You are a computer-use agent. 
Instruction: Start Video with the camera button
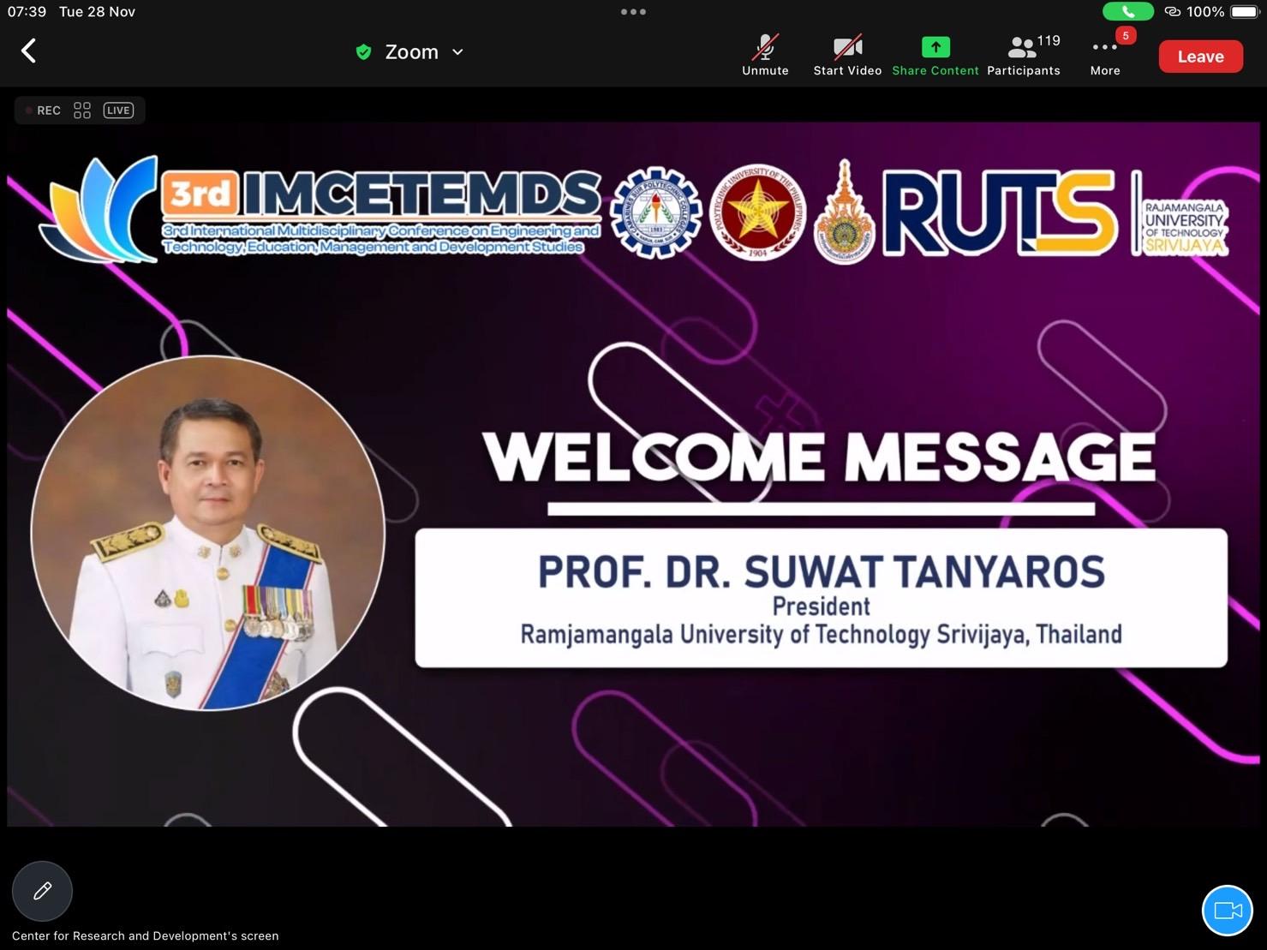coord(847,56)
